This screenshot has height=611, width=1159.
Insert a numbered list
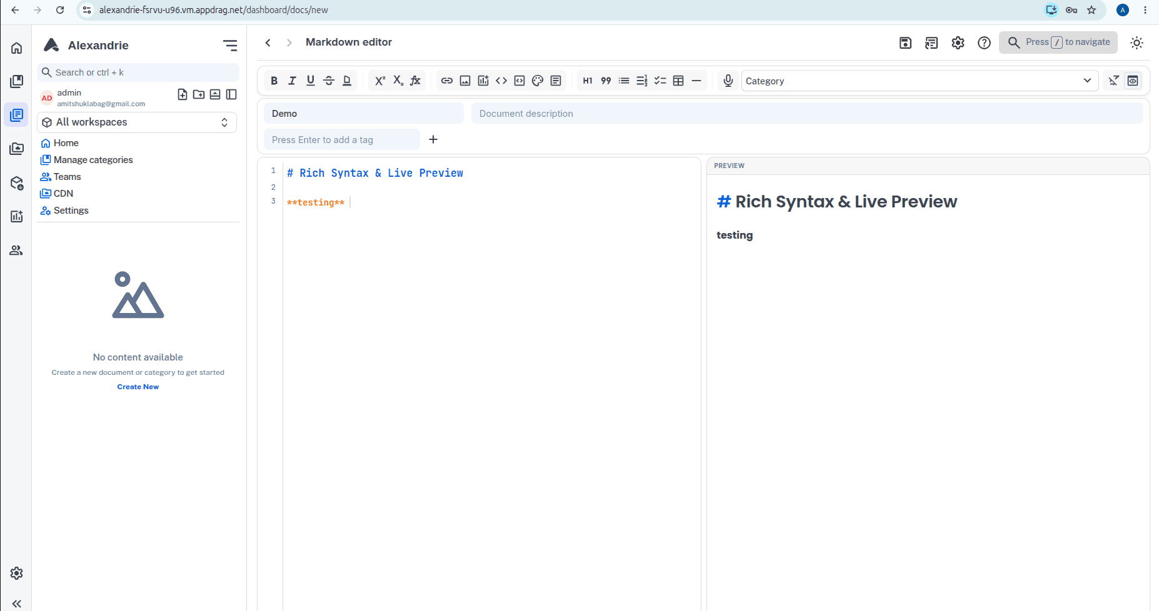coord(642,81)
